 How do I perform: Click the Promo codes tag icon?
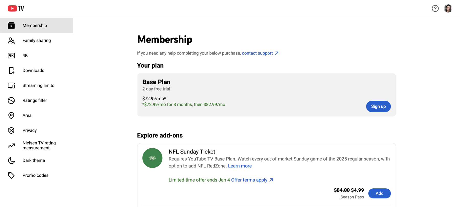point(11,175)
